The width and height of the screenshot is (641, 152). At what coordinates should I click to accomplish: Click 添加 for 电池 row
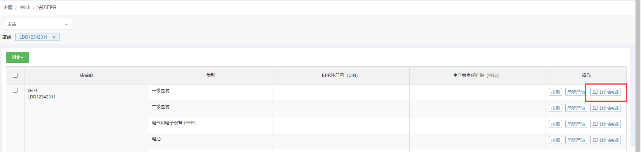(x=555, y=140)
